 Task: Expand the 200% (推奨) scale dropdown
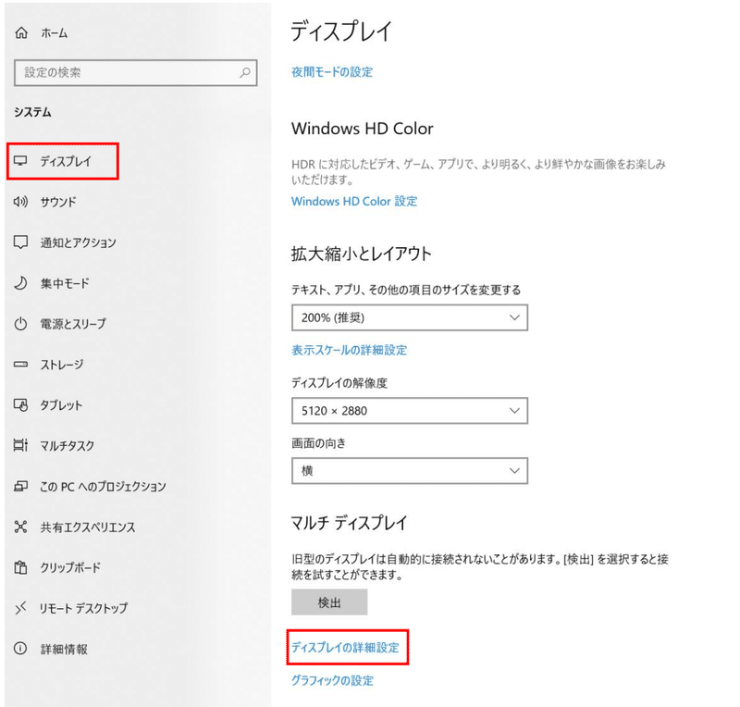click(x=409, y=317)
